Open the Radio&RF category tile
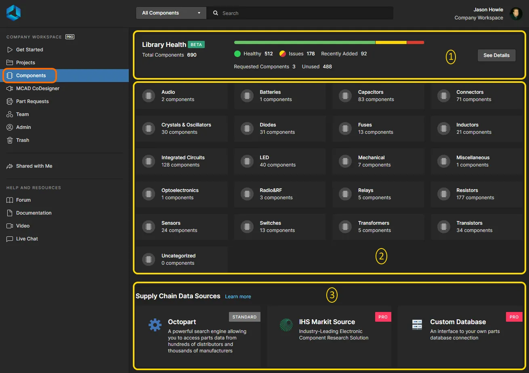Viewport: 529px width, 373px height. [x=280, y=194]
